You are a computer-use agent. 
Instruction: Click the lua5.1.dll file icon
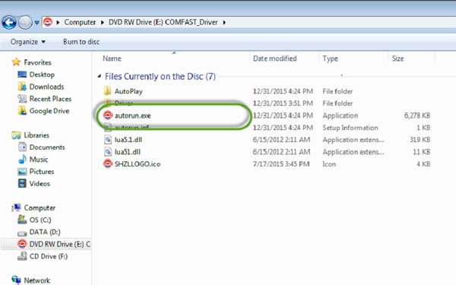(x=108, y=140)
